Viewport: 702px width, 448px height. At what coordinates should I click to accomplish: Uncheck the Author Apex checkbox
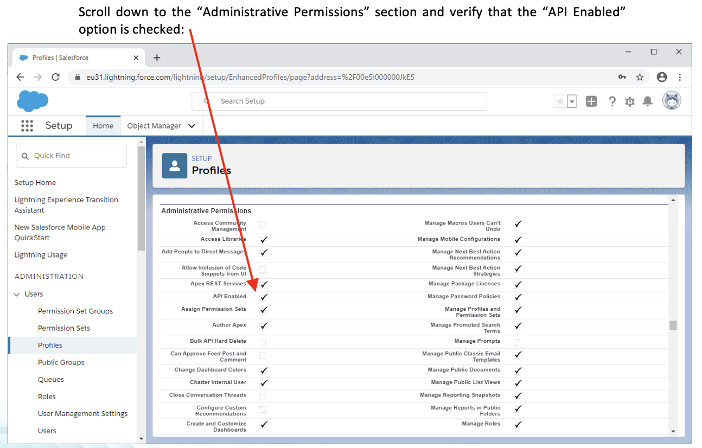pos(264,326)
